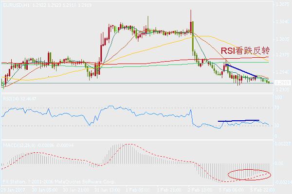292x194 pixels.
Task: Click the 5 Feb 06:00 time label
Action: 231,190
